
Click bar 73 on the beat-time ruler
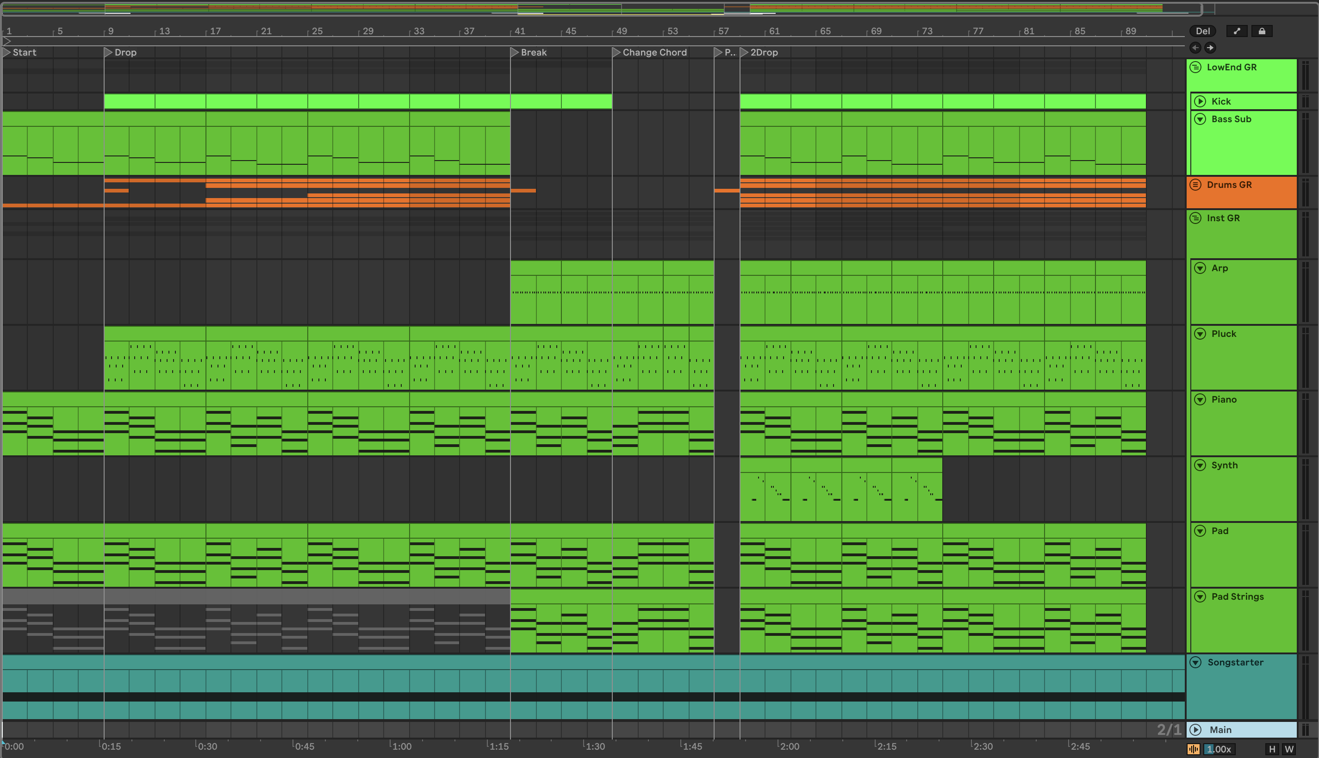(x=927, y=31)
